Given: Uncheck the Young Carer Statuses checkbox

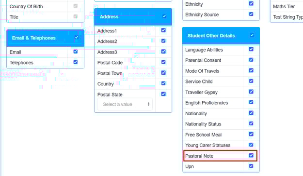Looking at the screenshot, I should (x=251, y=145).
